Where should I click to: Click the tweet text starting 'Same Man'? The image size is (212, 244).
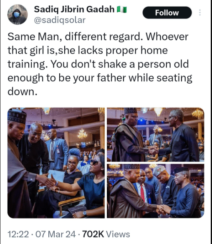100,64
